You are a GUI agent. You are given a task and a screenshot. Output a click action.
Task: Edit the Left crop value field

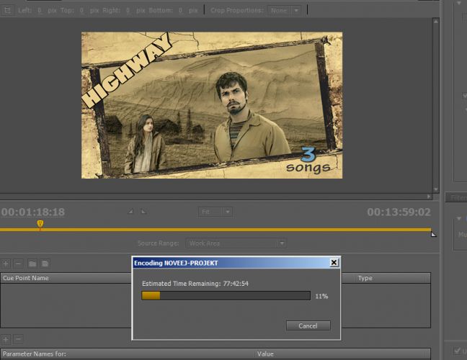(x=40, y=10)
